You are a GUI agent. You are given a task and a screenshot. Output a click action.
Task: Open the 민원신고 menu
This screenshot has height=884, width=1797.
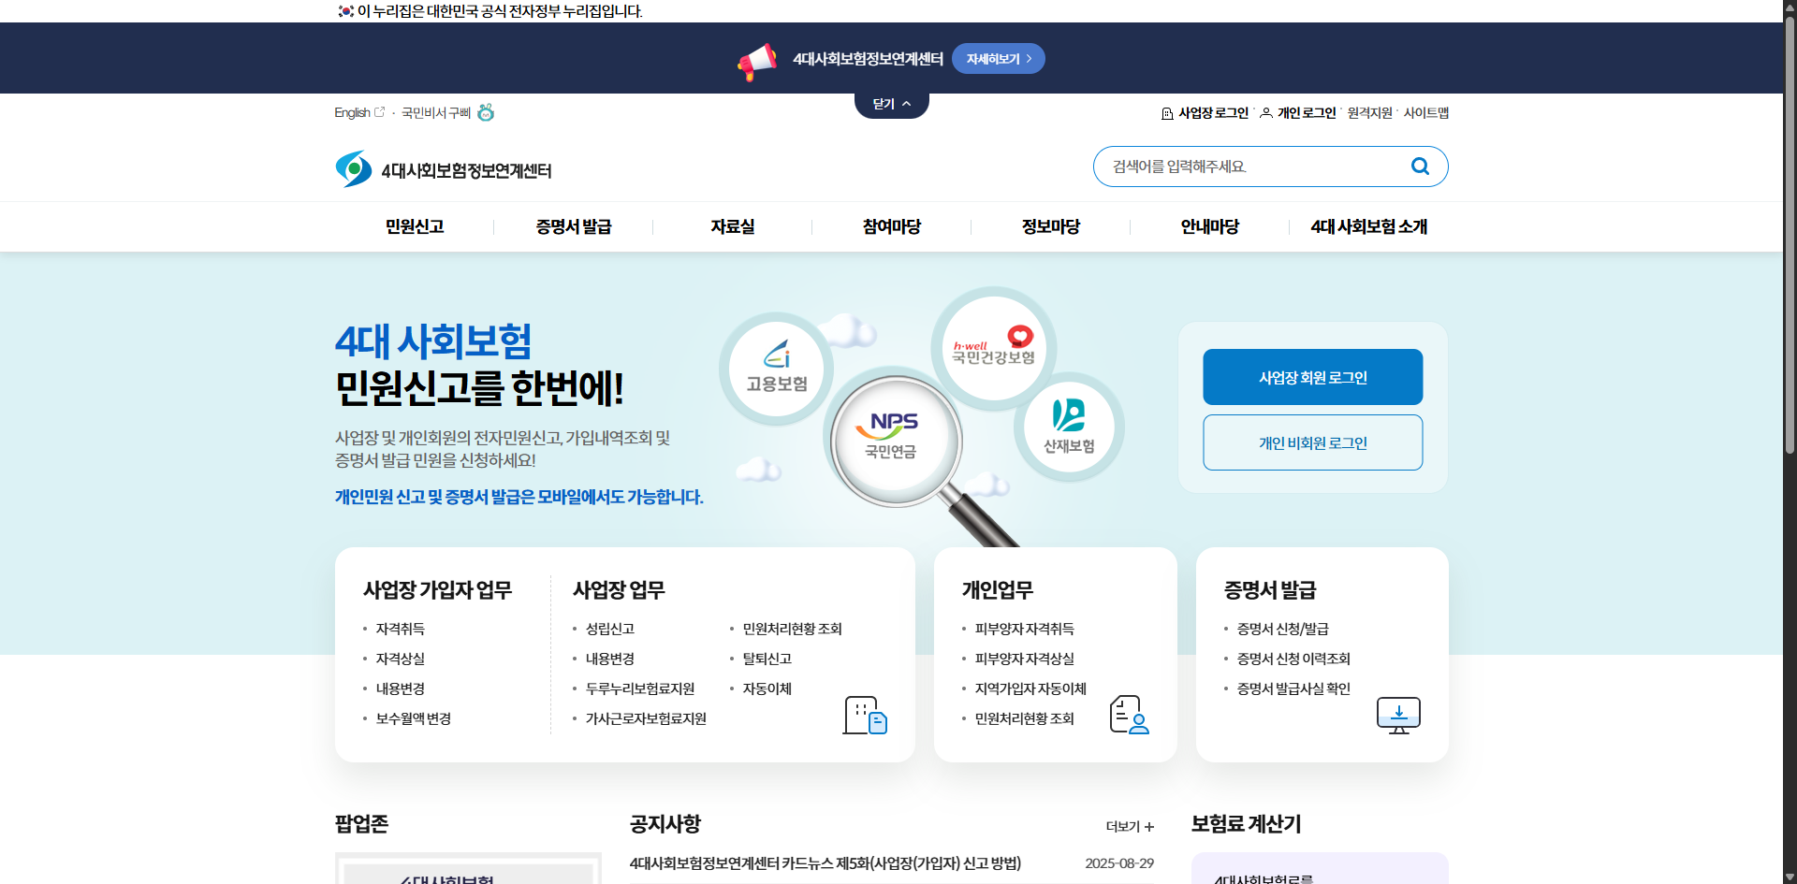[415, 226]
